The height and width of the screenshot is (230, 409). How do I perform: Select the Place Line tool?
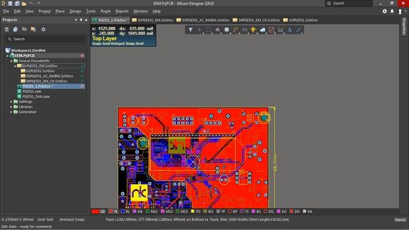tap(298, 30)
